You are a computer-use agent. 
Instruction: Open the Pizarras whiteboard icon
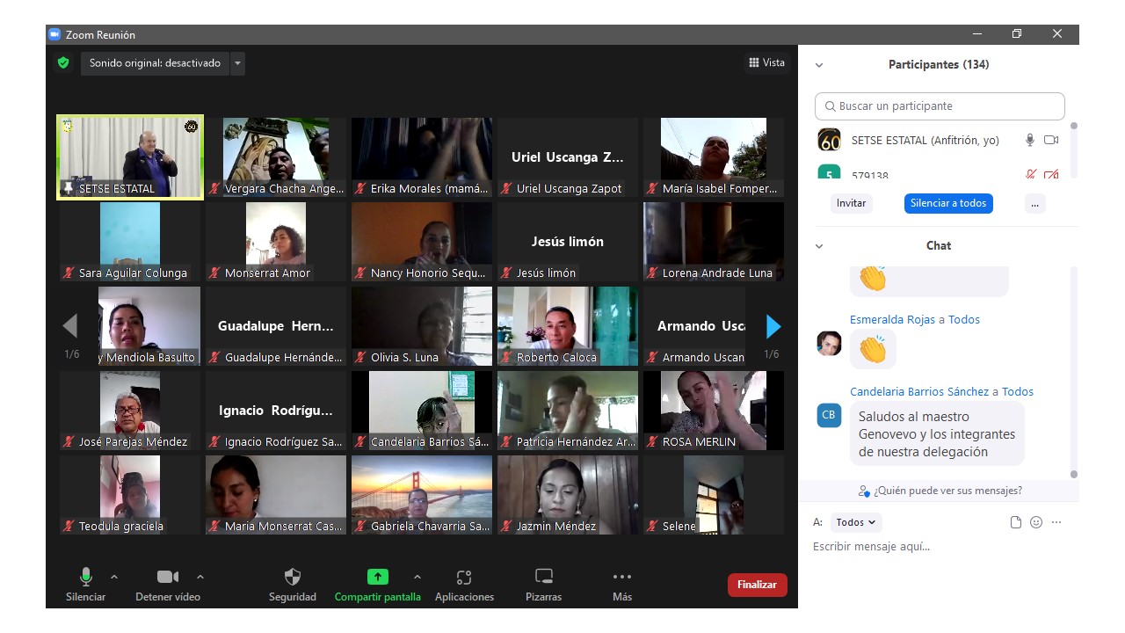click(x=544, y=578)
